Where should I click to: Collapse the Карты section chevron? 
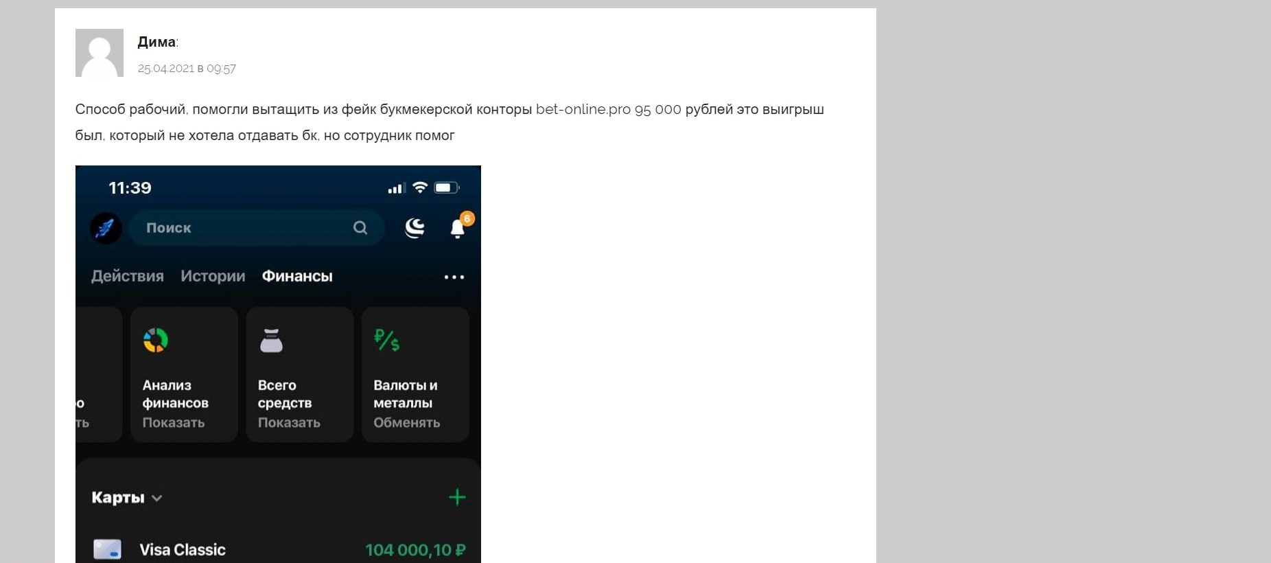pos(156,498)
